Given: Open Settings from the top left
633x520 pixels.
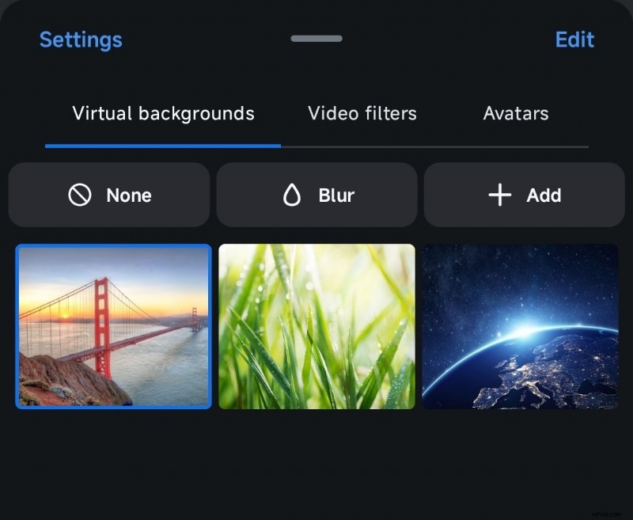Looking at the screenshot, I should (x=80, y=40).
